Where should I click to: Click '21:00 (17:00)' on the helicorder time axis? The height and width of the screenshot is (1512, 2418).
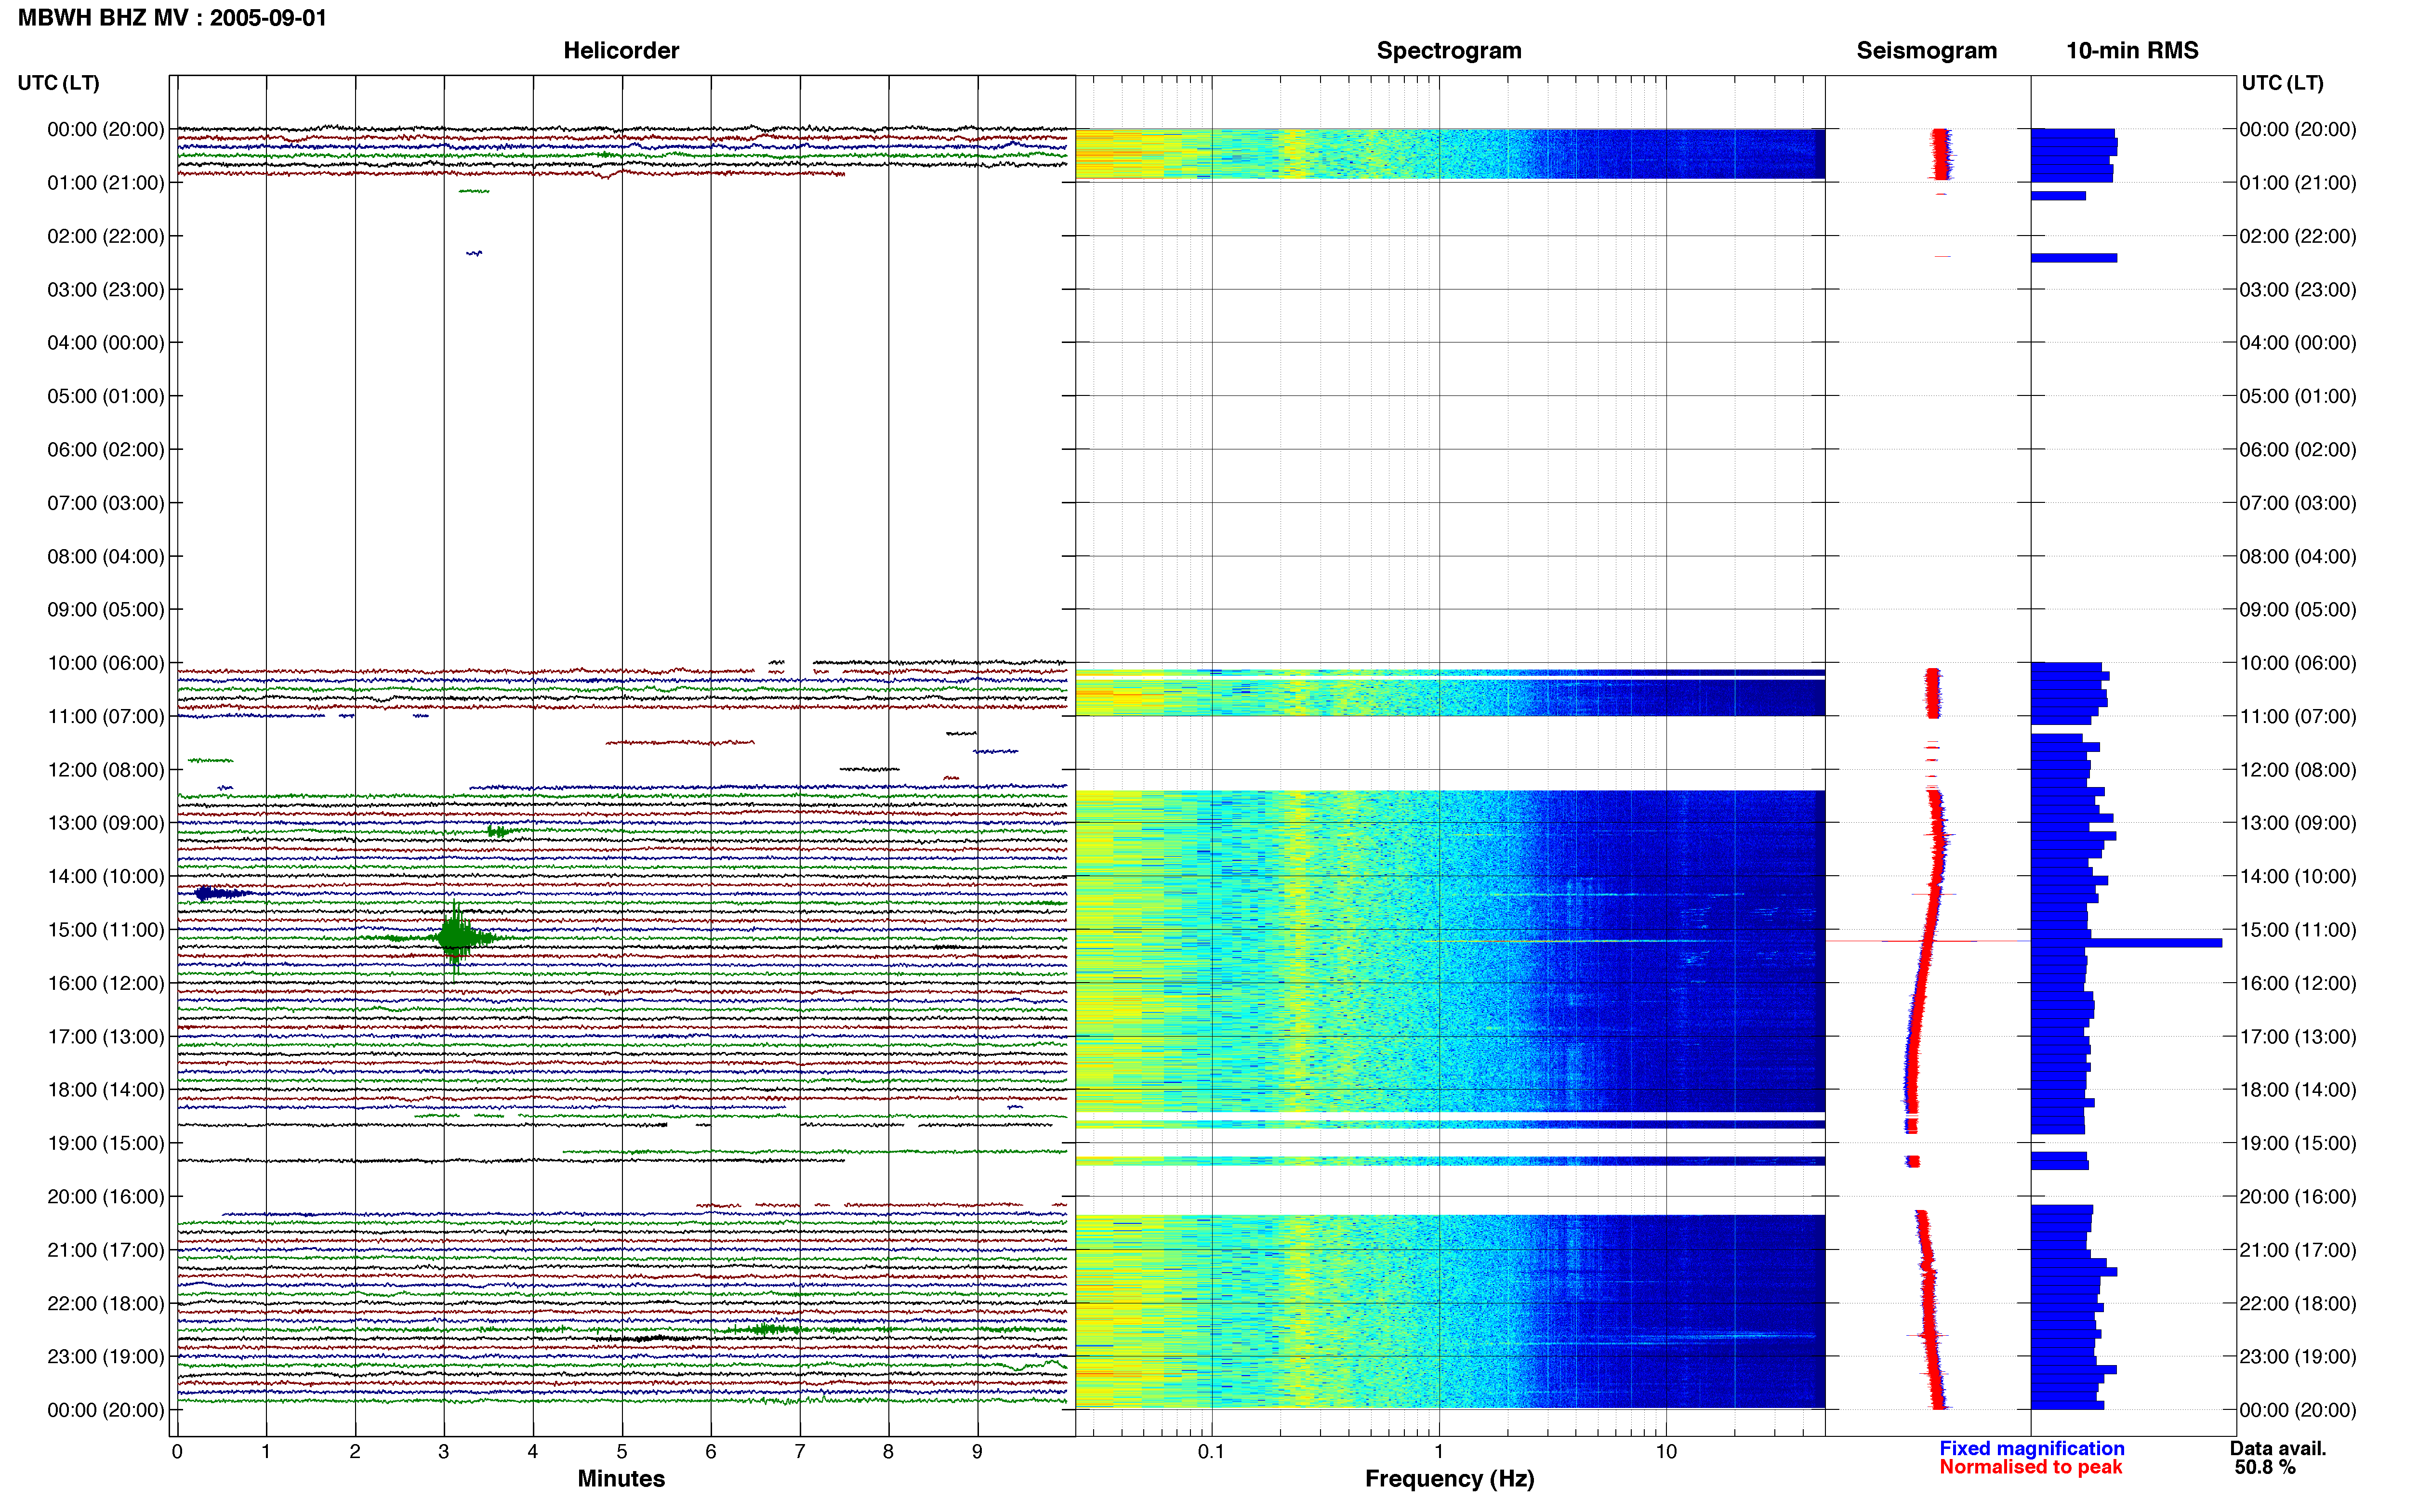coord(106,1250)
